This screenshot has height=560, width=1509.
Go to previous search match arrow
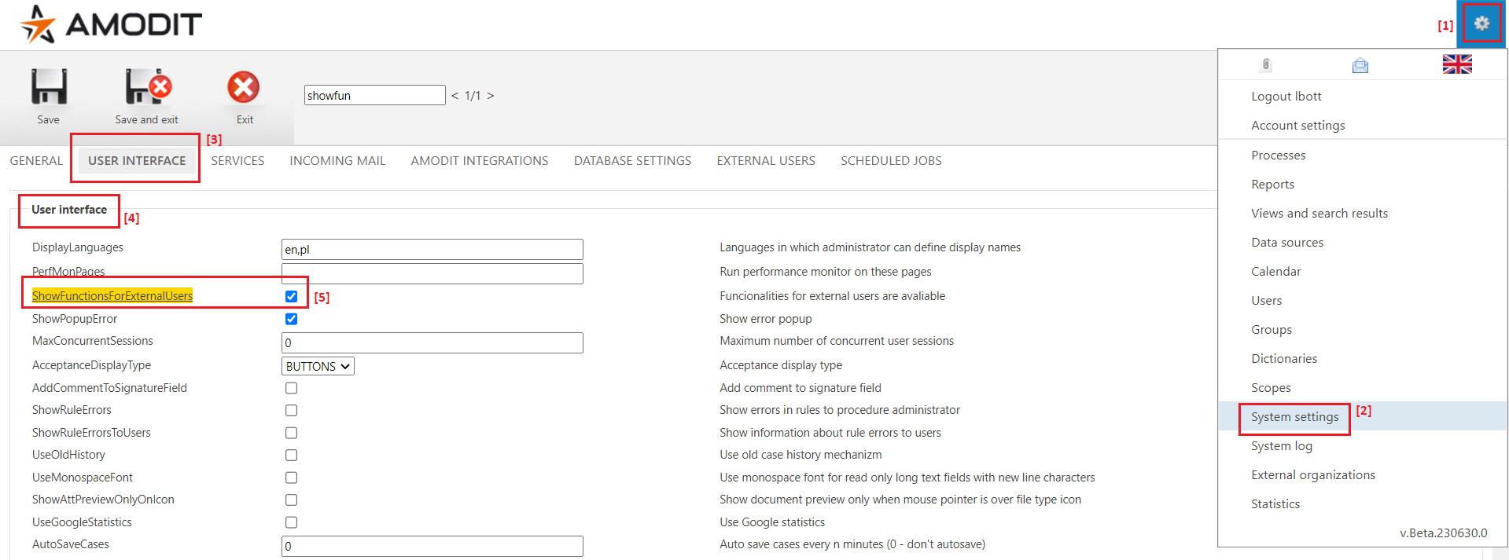[x=455, y=96]
